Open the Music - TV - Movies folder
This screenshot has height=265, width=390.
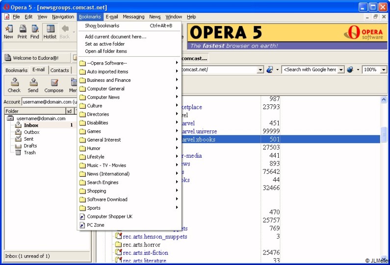click(x=130, y=165)
